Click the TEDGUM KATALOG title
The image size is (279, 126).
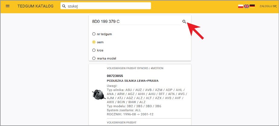(35, 6)
